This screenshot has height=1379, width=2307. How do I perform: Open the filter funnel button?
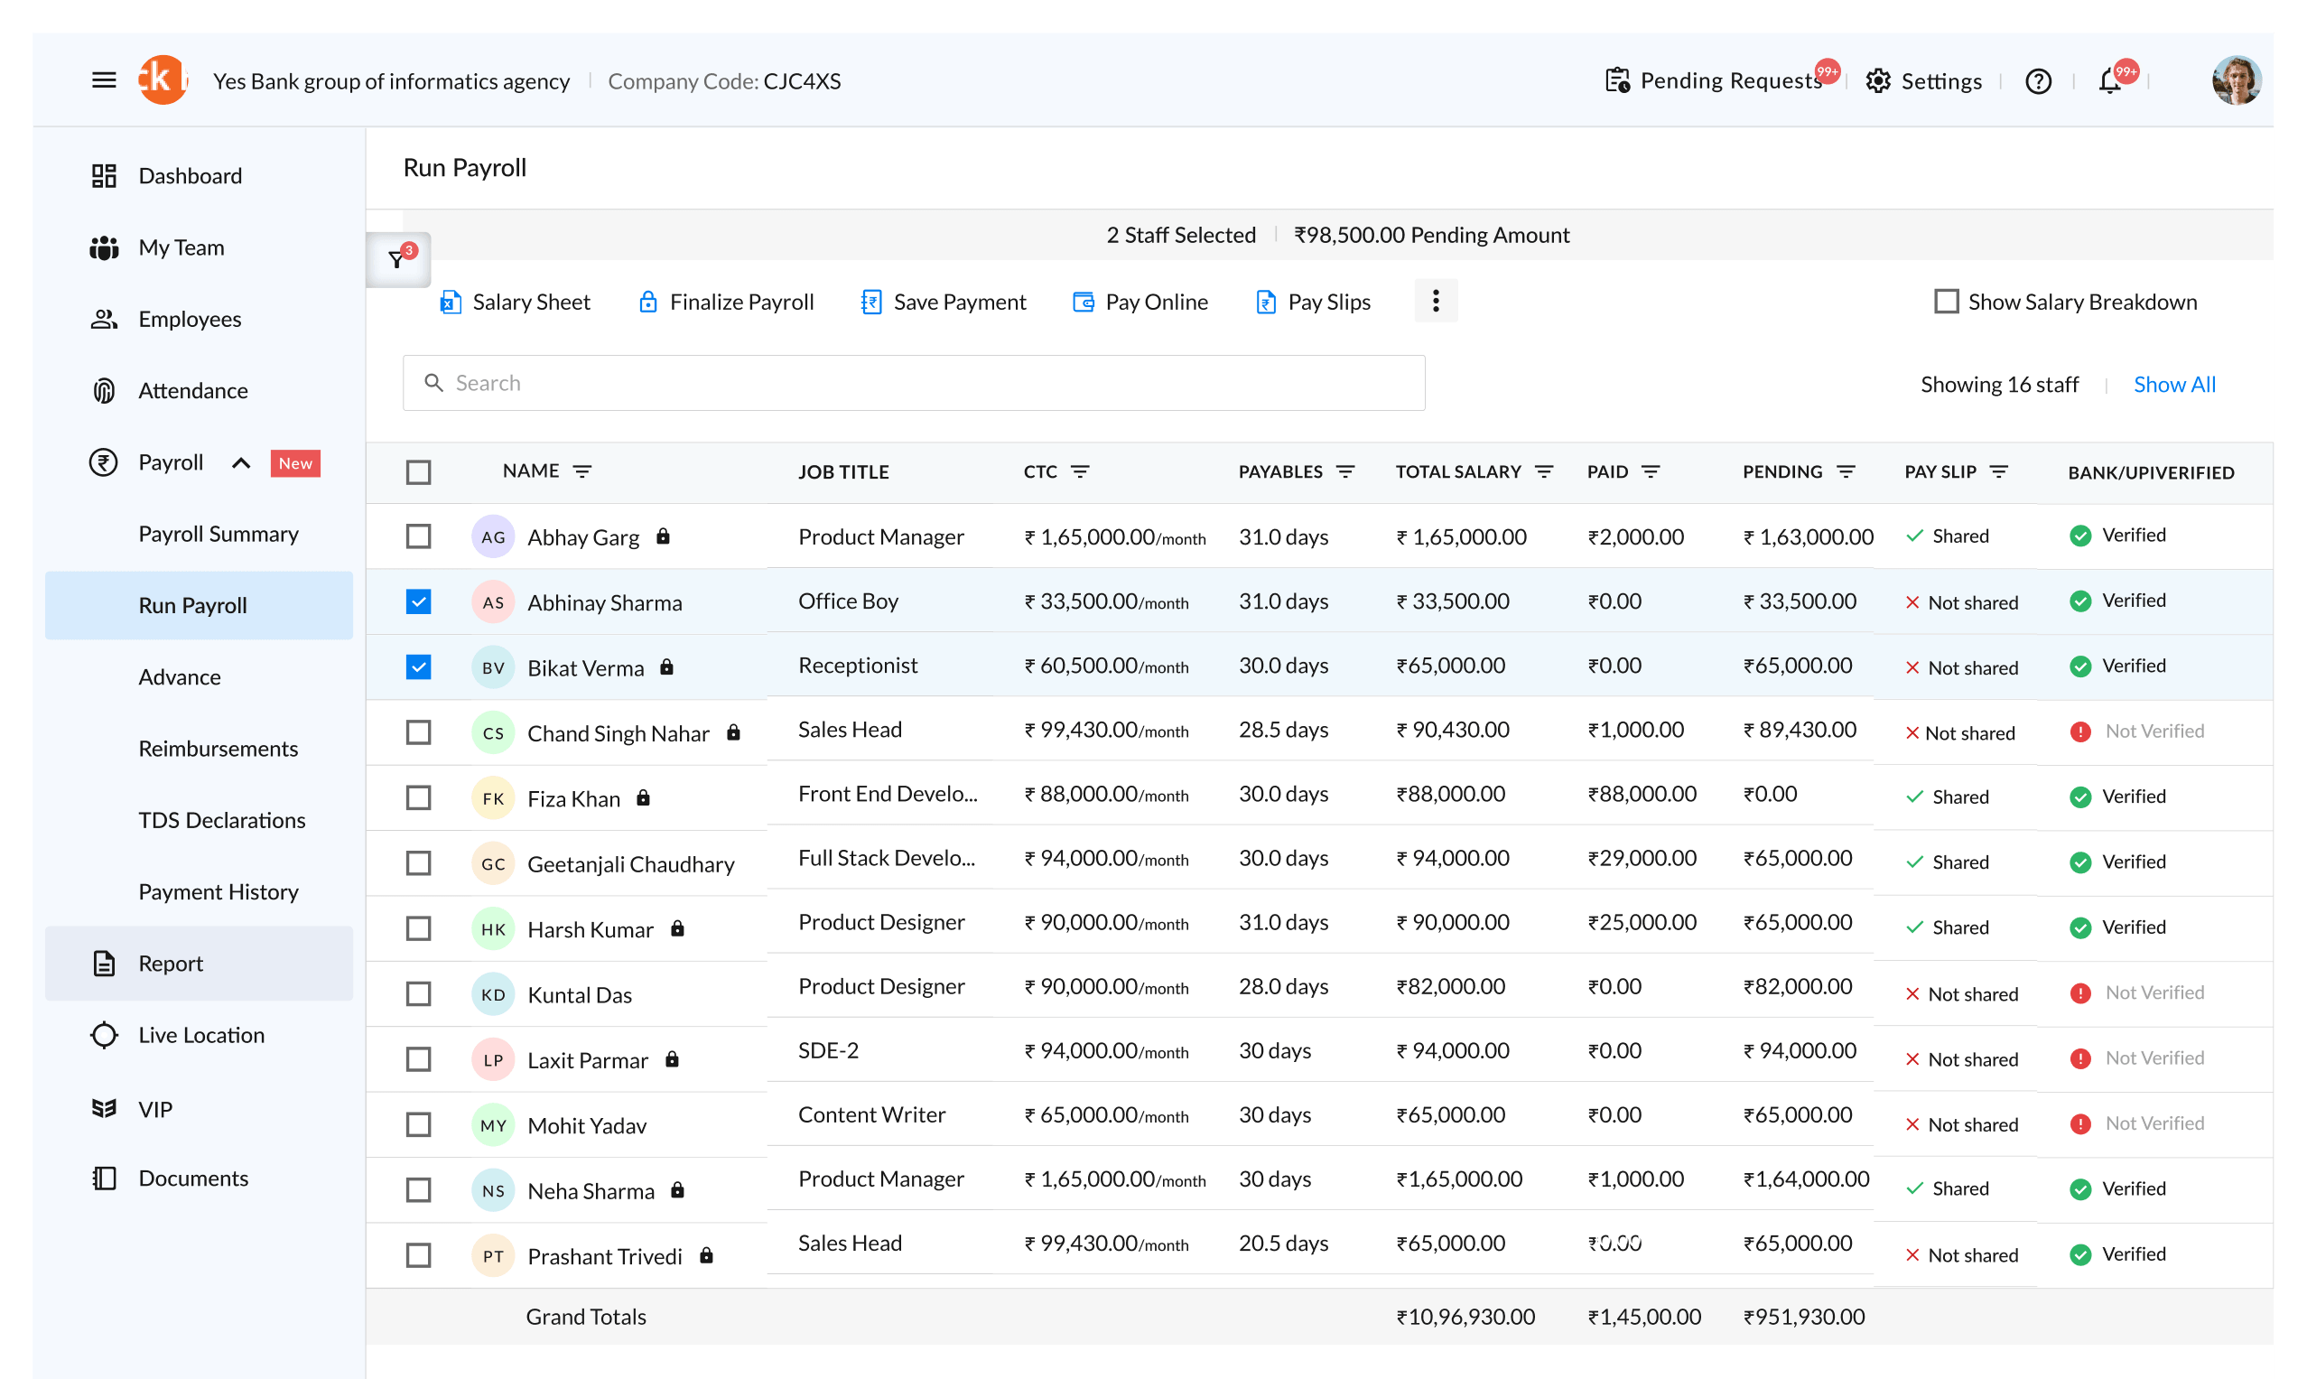(397, 259)
